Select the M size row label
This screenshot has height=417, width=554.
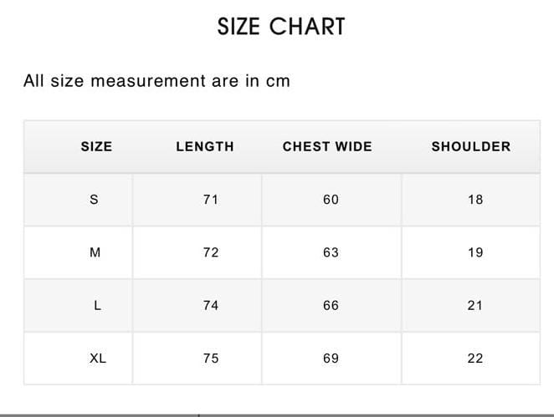pyautogui.click(x=95, y=252)
